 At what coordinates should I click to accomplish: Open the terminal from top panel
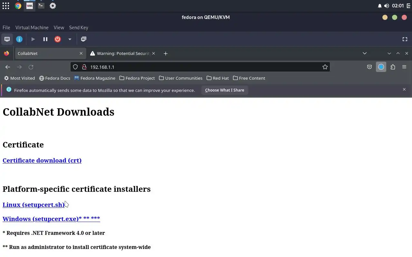point(41,6)
